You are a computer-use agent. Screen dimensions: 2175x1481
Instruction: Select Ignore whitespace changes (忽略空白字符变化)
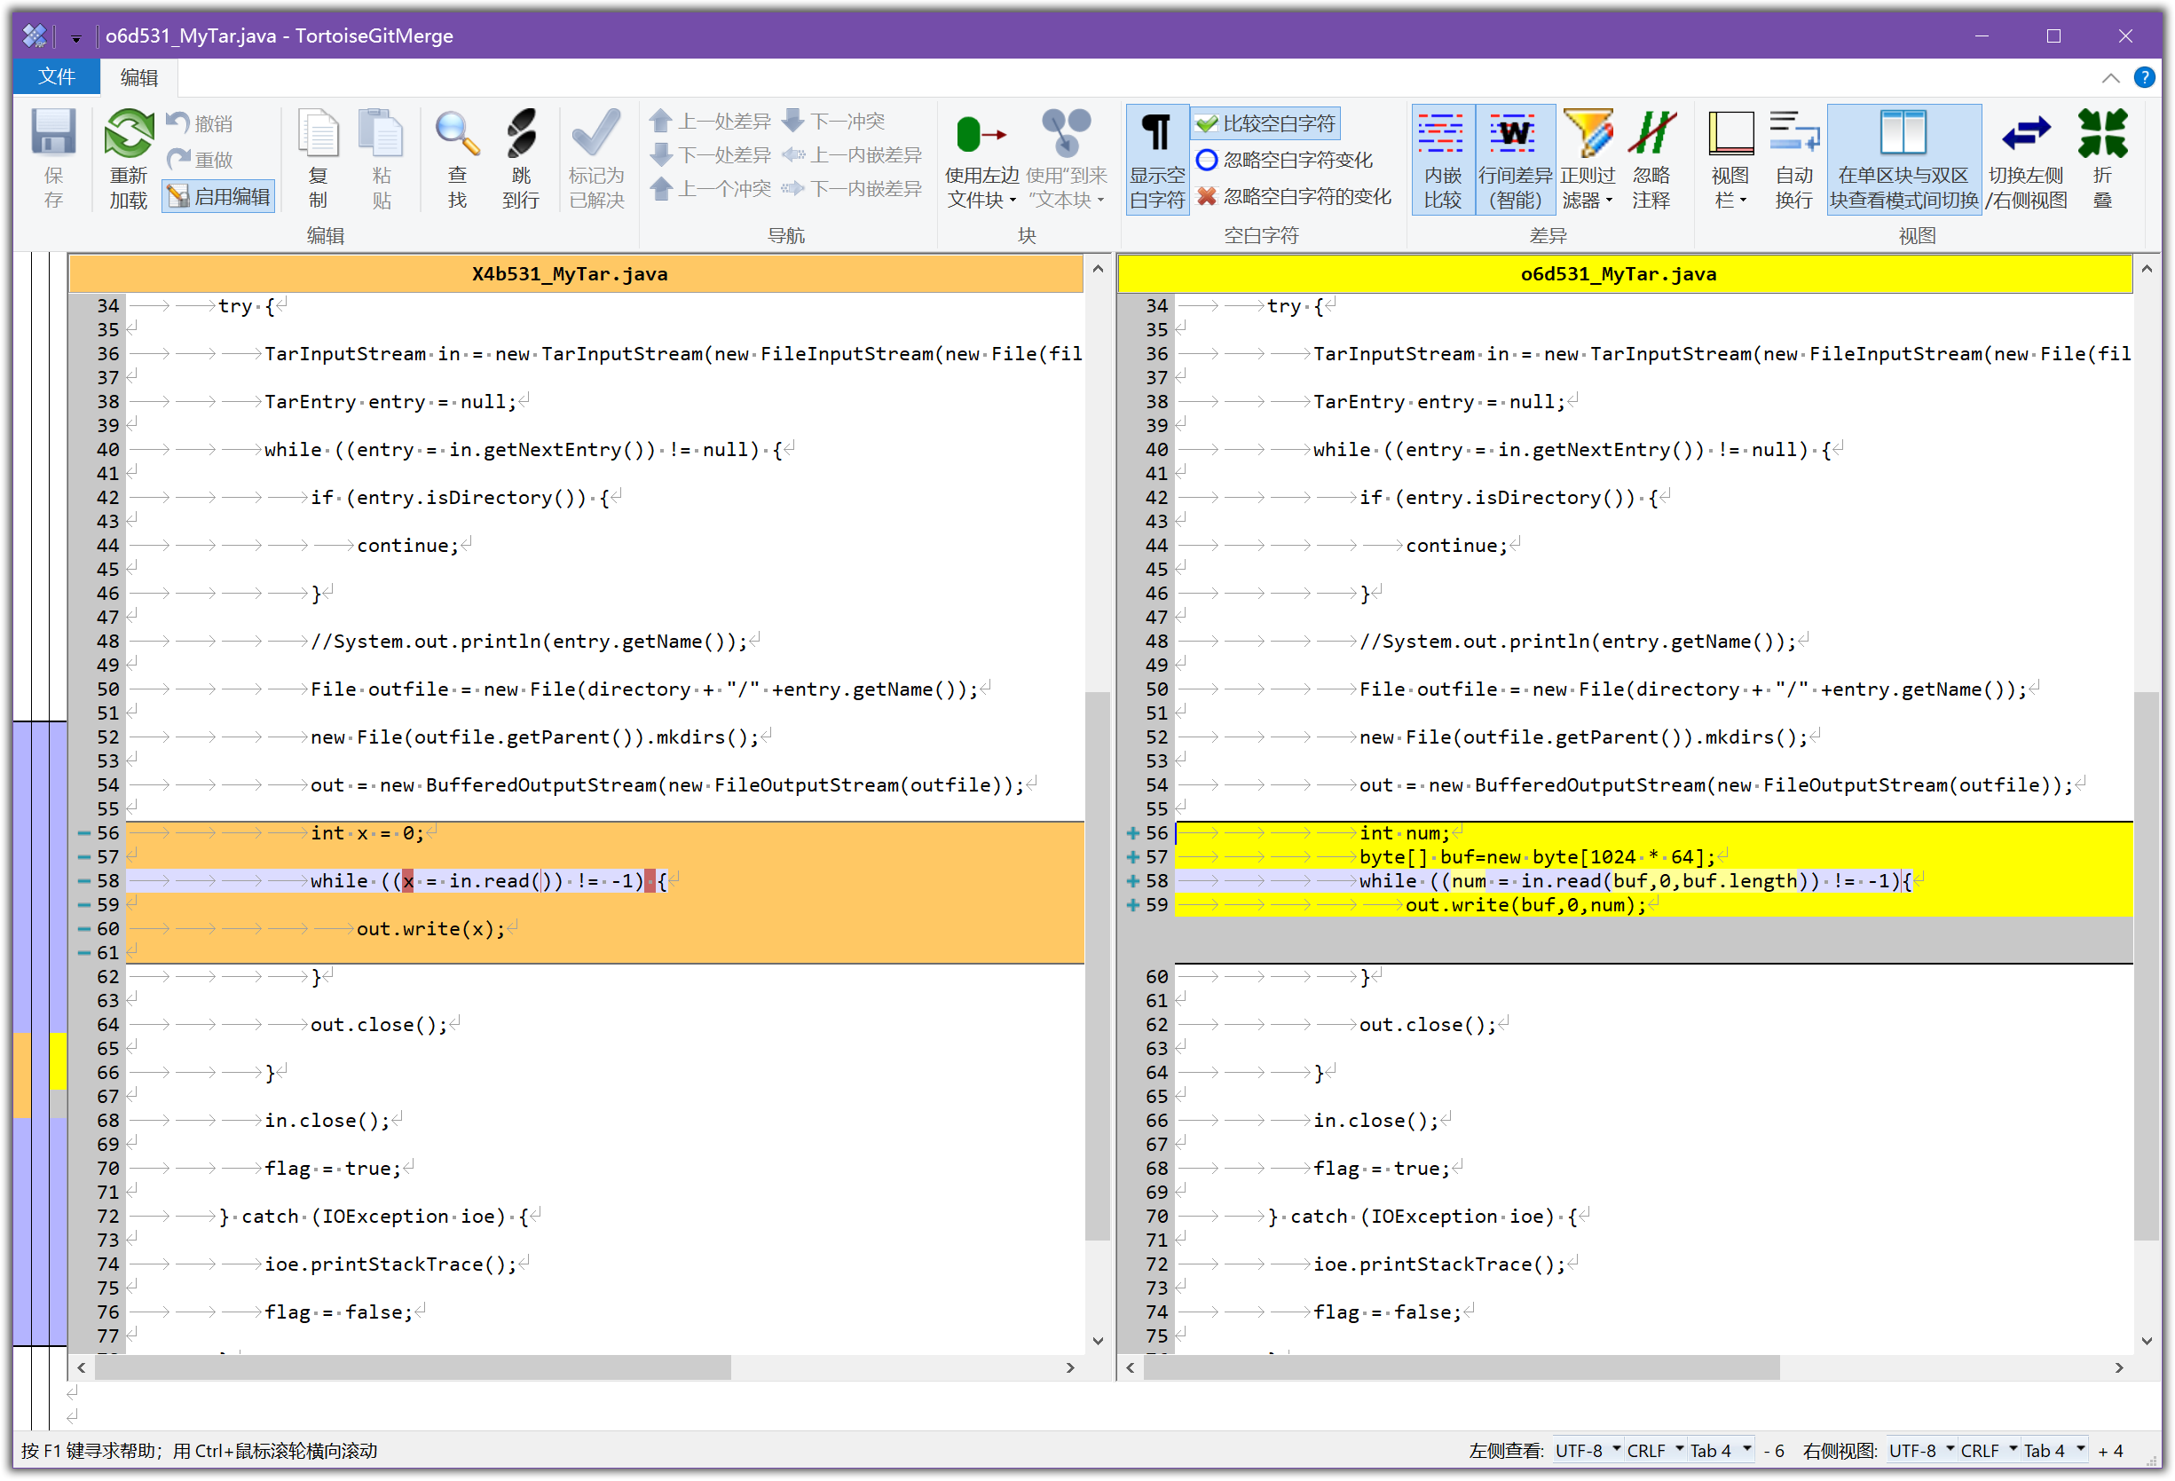click(1284, 159)
